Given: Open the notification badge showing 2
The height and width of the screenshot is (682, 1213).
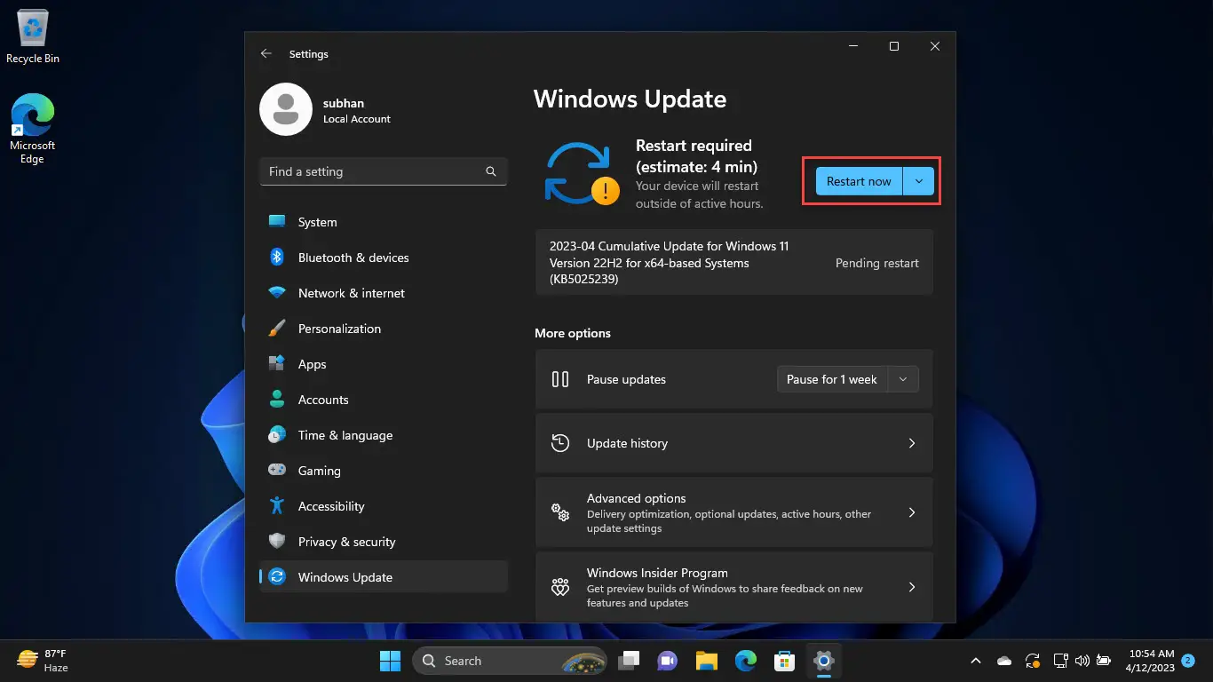Looking at the screenshot, I should click(1188, 661).
